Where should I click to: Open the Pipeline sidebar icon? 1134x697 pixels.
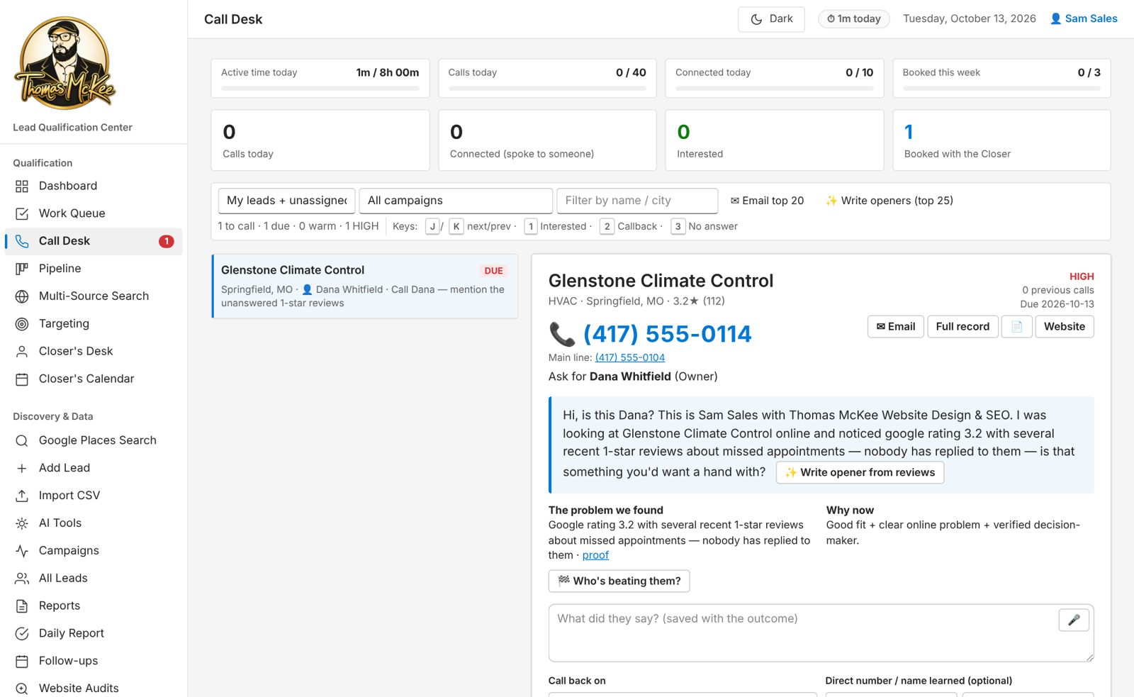click(x=22, y=269)
